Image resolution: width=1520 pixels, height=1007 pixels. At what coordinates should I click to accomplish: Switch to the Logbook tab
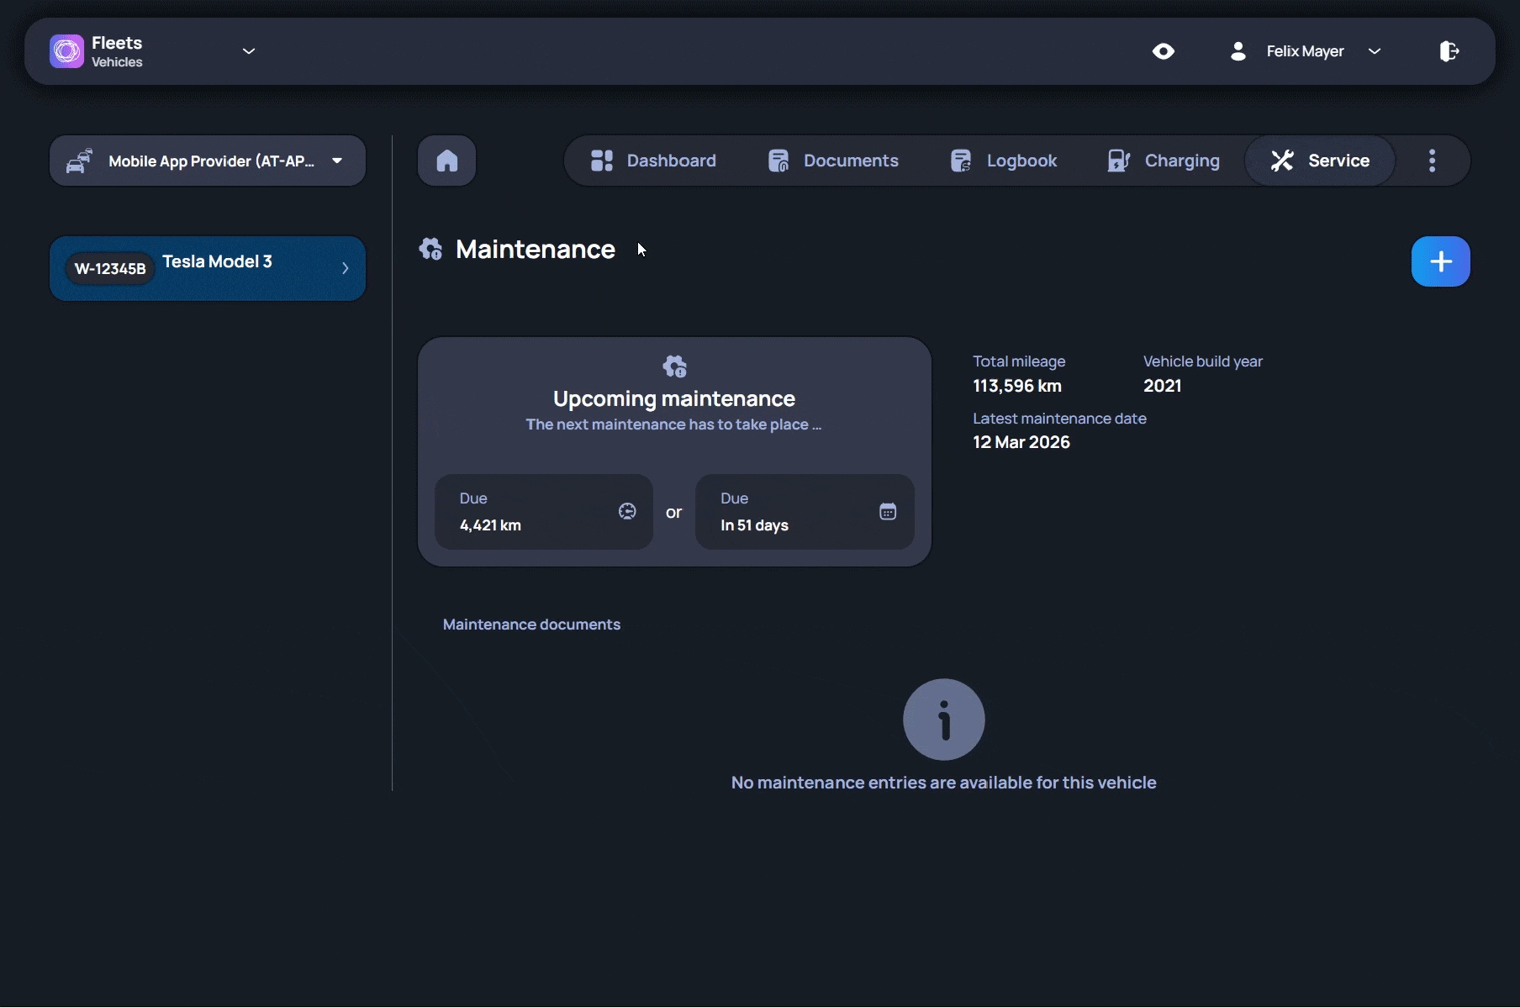pos(1003,161)
